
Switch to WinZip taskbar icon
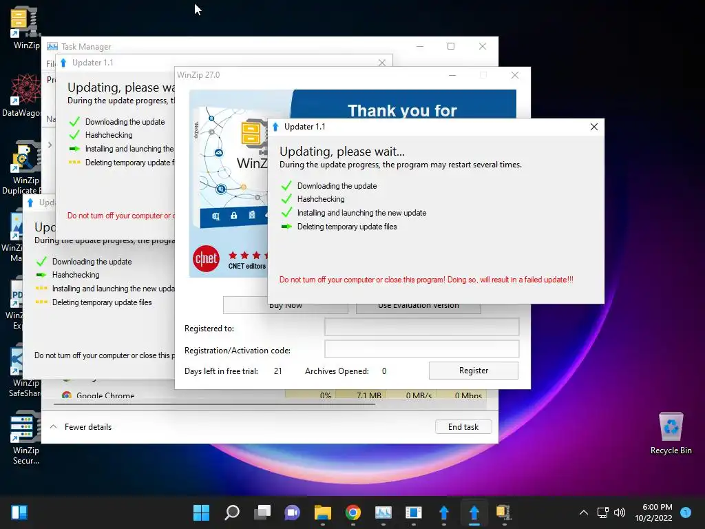(504, 512)
